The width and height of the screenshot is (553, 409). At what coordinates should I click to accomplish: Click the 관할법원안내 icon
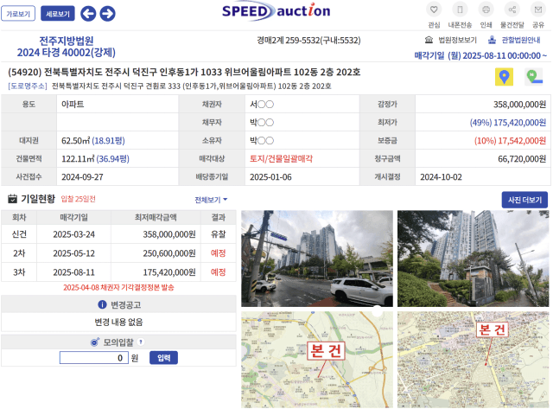(x=492, y=40)
